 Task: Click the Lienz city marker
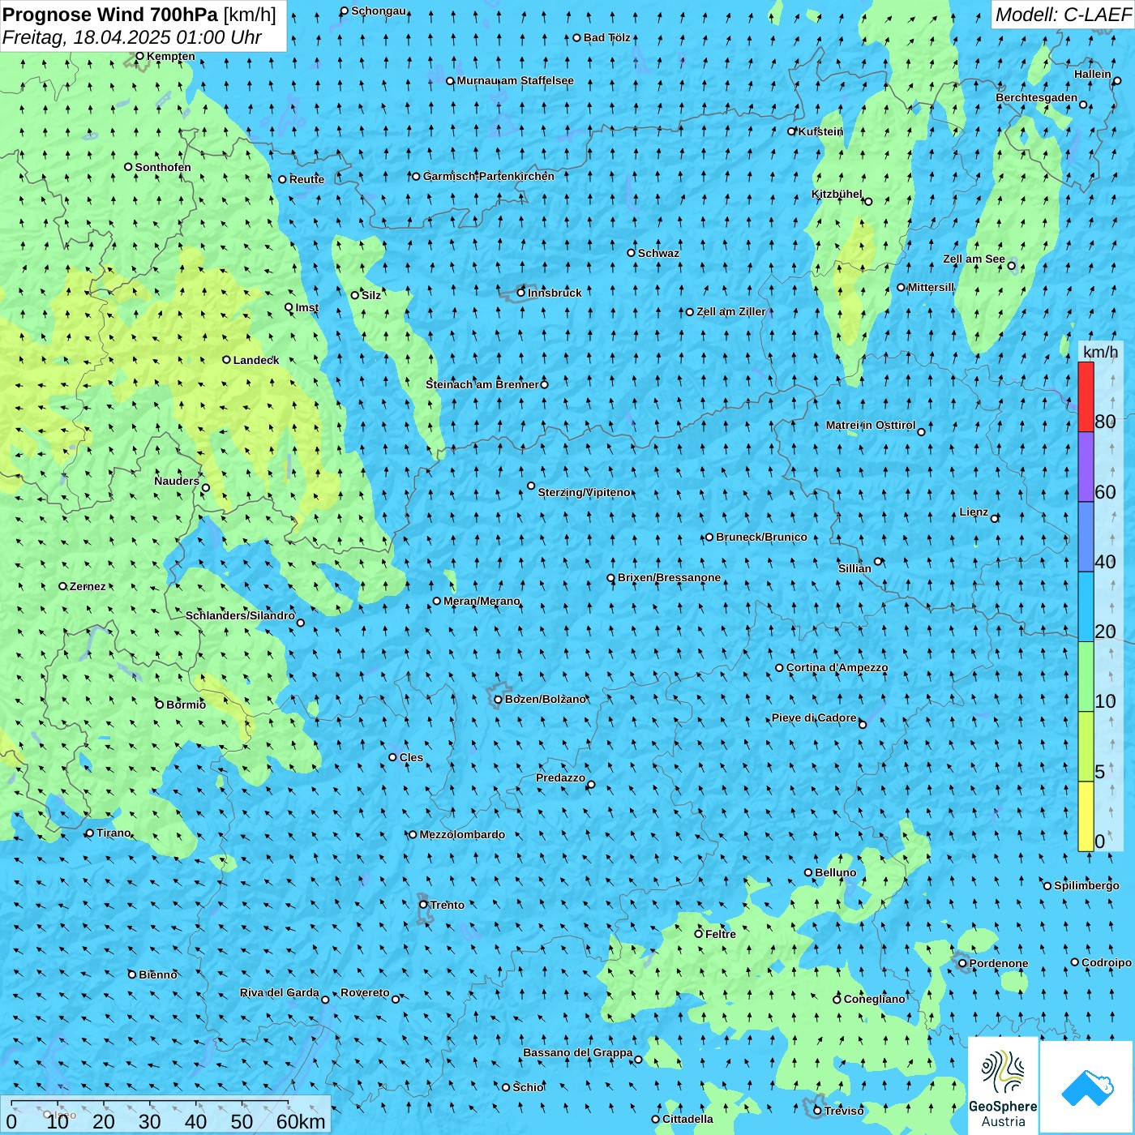995,518
